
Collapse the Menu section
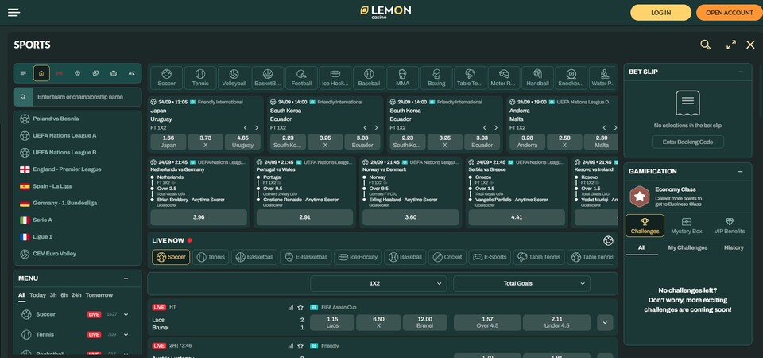point(126,278)
